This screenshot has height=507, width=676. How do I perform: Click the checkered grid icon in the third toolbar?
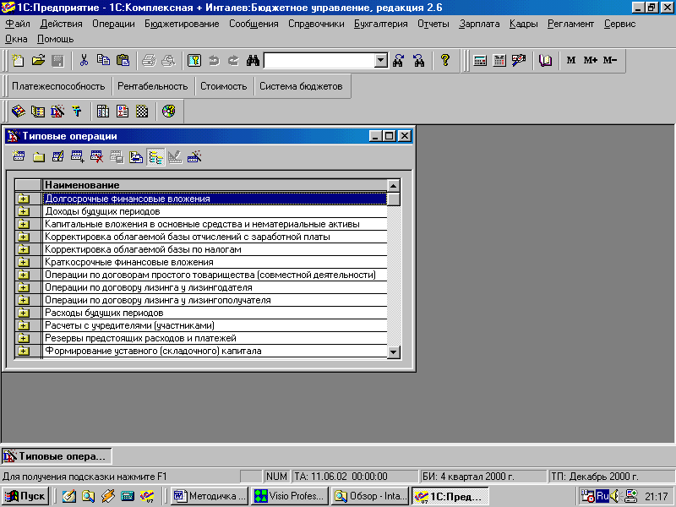click(142, 112)
